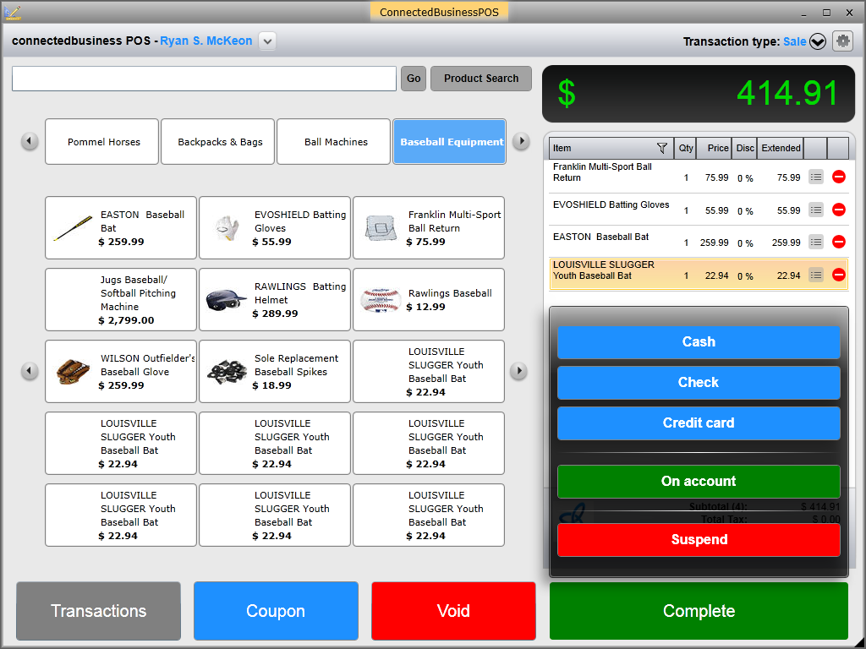
Task: Suspend the transaction
Action: click(x=699, y=540)
